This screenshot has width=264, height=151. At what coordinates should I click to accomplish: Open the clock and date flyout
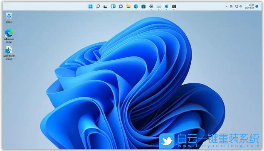249,6
